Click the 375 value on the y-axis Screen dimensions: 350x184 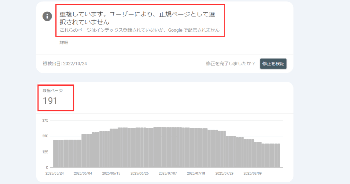pyautogui.click(x=45, y=120)
